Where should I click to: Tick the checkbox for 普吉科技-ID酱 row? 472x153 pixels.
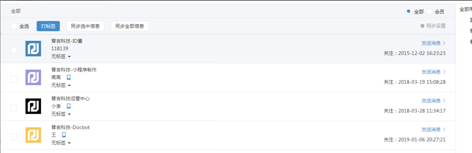pos(14,50)
